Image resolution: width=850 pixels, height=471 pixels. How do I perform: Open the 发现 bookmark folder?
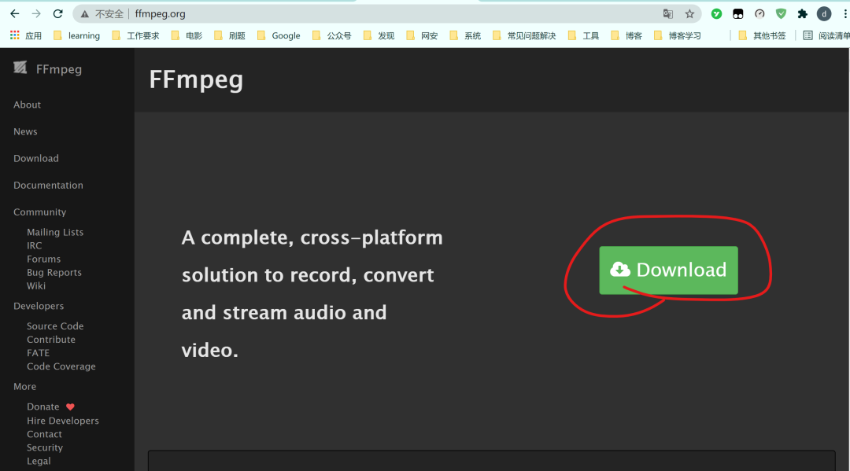(379, 35)
